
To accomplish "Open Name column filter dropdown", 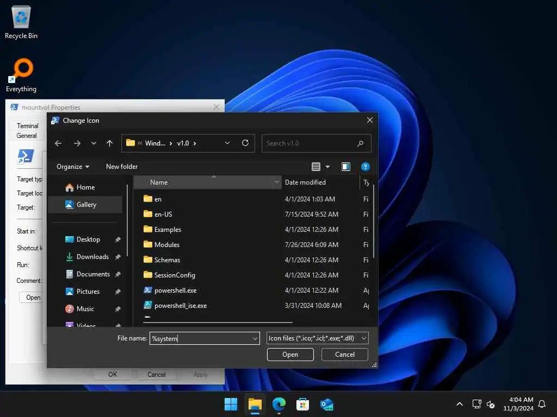I will tap(277, 182).
